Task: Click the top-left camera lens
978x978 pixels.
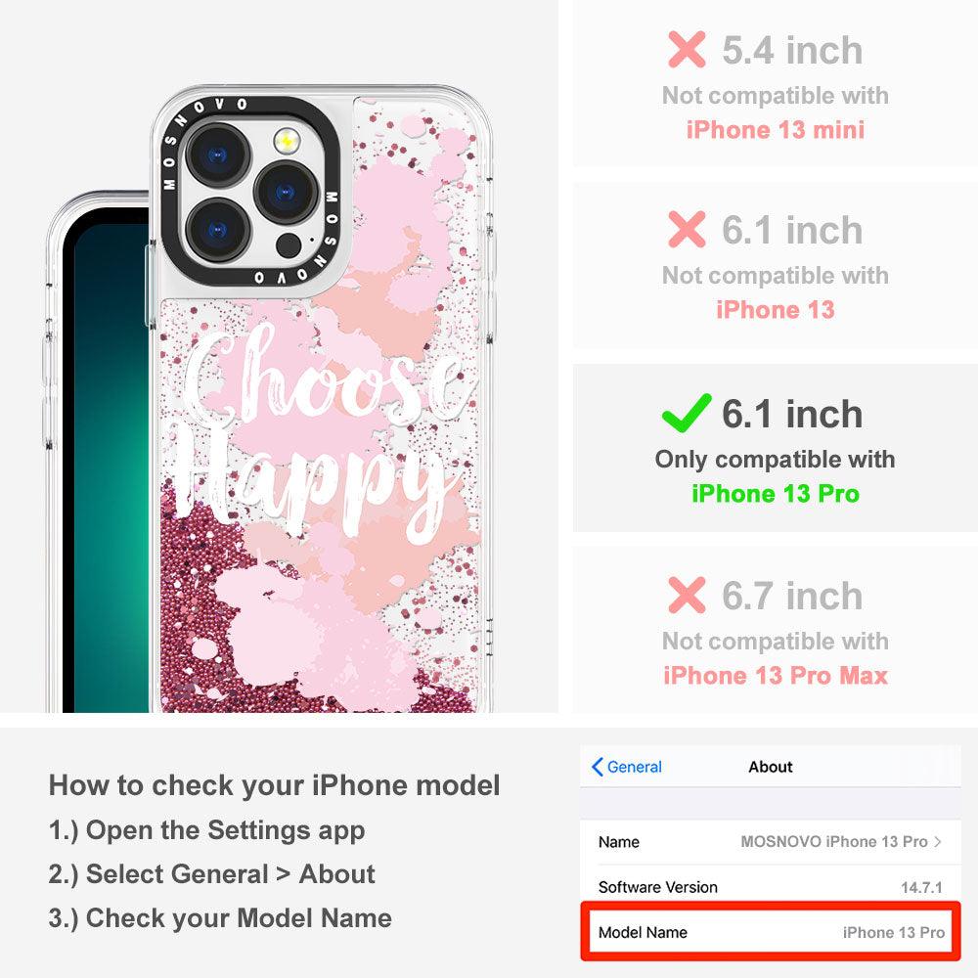Action: click(218, 155)
